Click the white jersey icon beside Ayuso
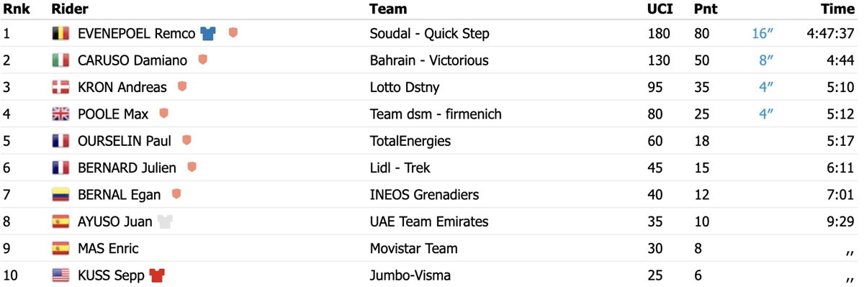Viewport: 864px width, 287px height. click(165, 222)
